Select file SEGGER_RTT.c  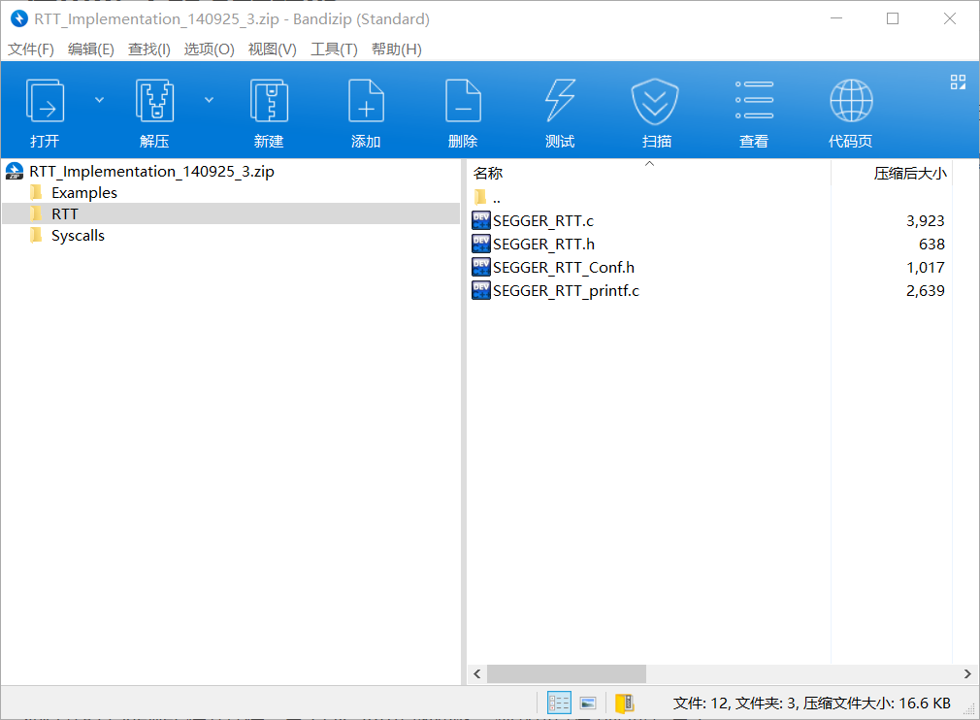(x=542, y=220)
